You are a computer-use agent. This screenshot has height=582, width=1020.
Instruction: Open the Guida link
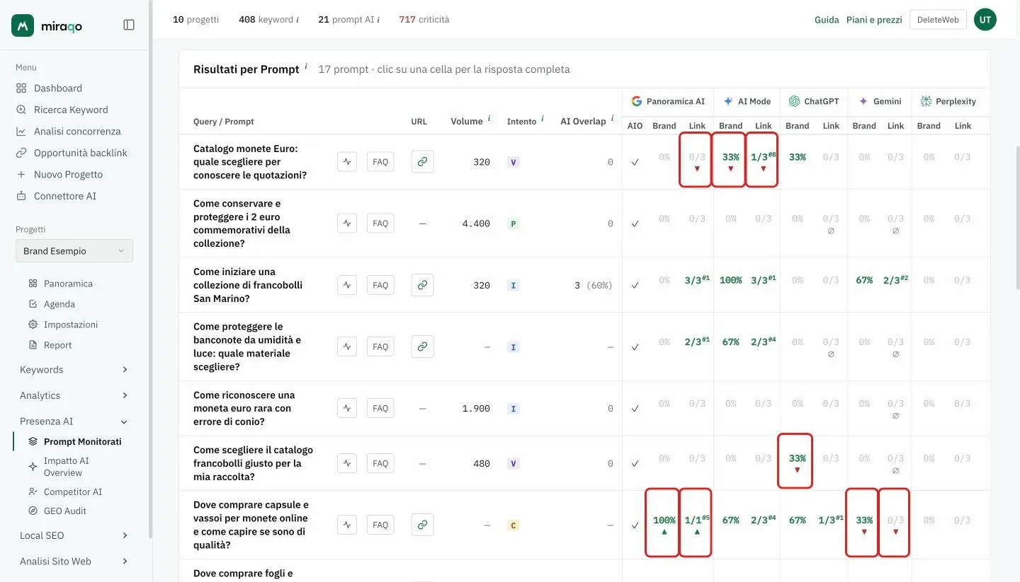[827, 20]
